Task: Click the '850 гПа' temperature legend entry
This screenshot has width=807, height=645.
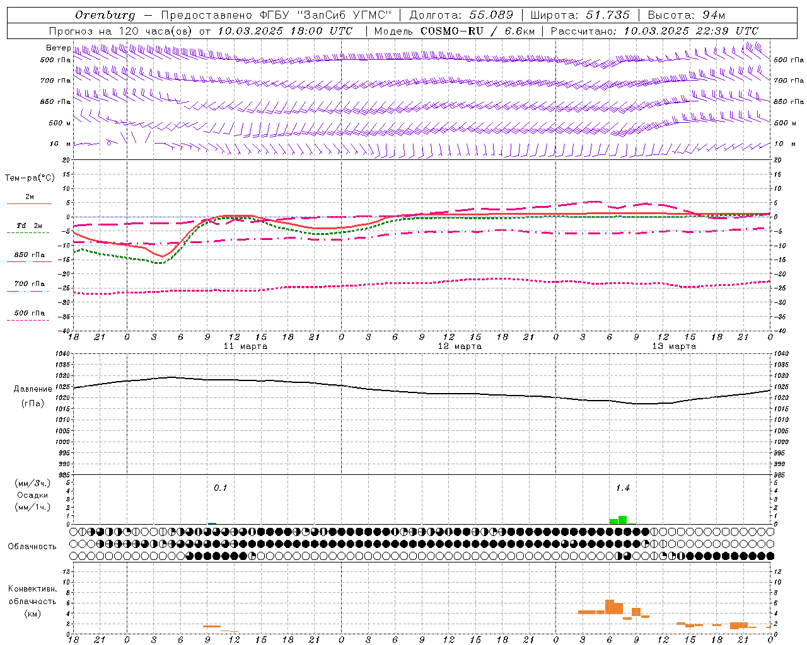Action: [x=29, y=254]
